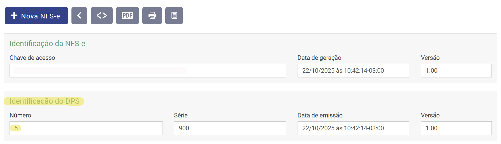The image size is (501, 144).
Task: Click into the Chave de acesso field
Action: click(x=148, y=70)
